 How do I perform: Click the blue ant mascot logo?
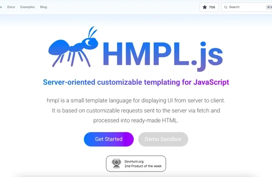click(73, 47)
